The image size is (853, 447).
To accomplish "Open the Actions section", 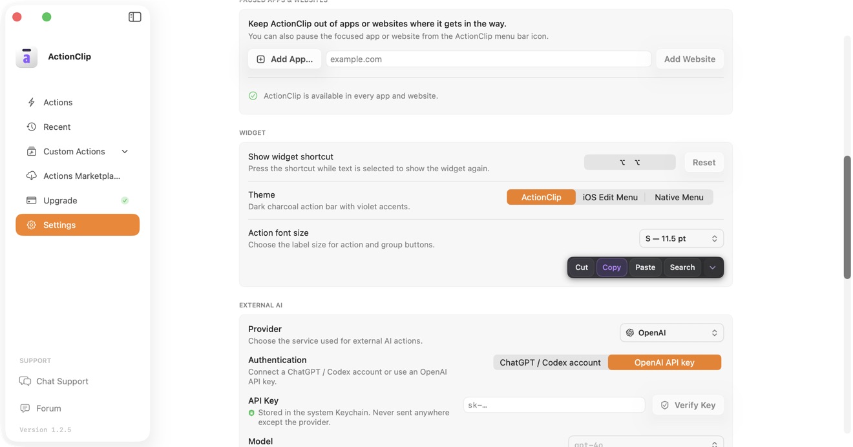I will pyautogui.click(x=78, y=103).
